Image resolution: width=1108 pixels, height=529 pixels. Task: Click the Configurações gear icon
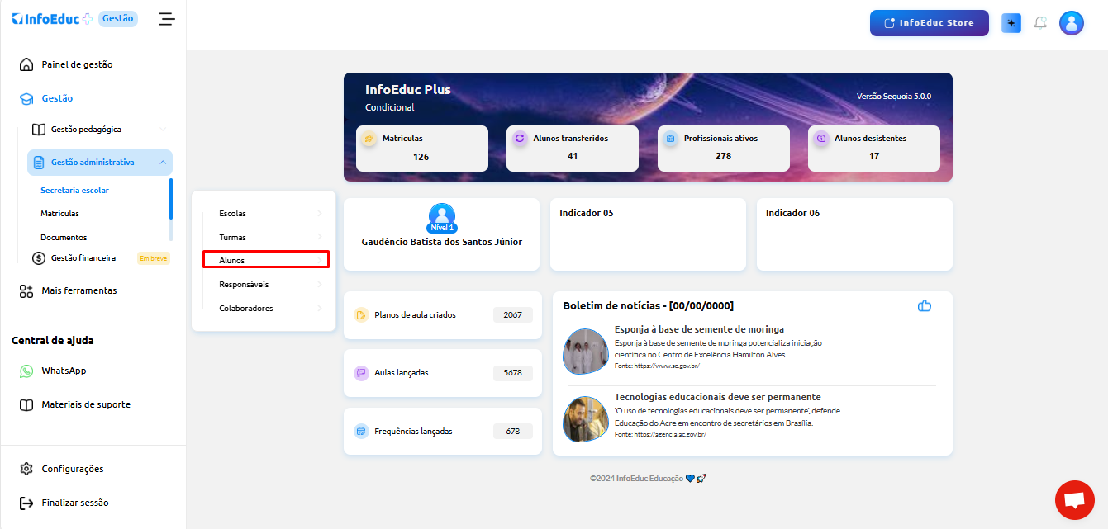(26, 469)
